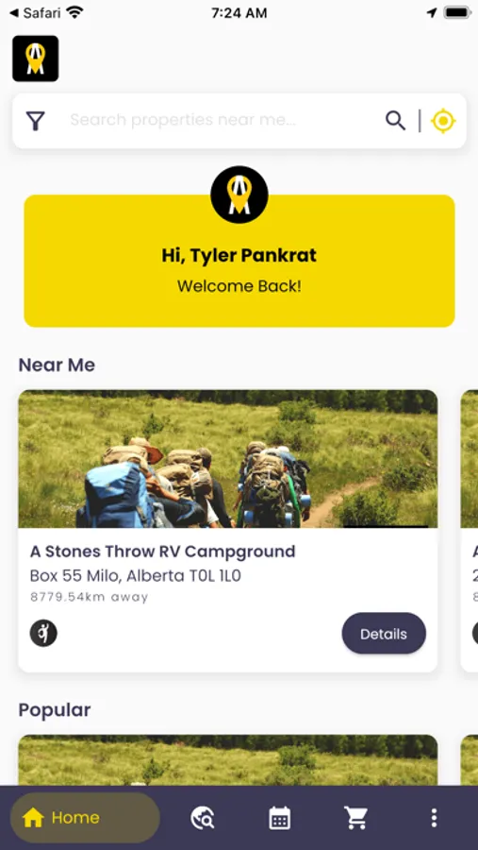Tap the activity icon on campground card
Viewport: 478px width, 850px height.
pyautogui.click(x=43, y=633)
